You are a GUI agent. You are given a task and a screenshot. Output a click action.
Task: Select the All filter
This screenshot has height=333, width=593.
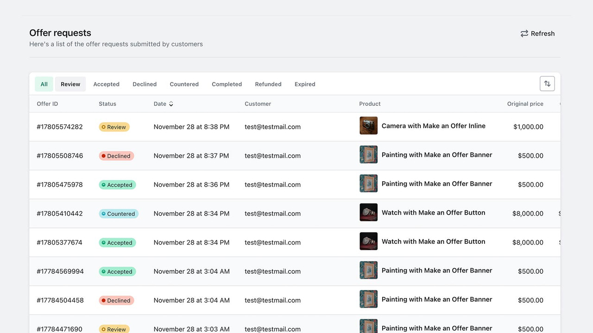click(x=44, y=84)
